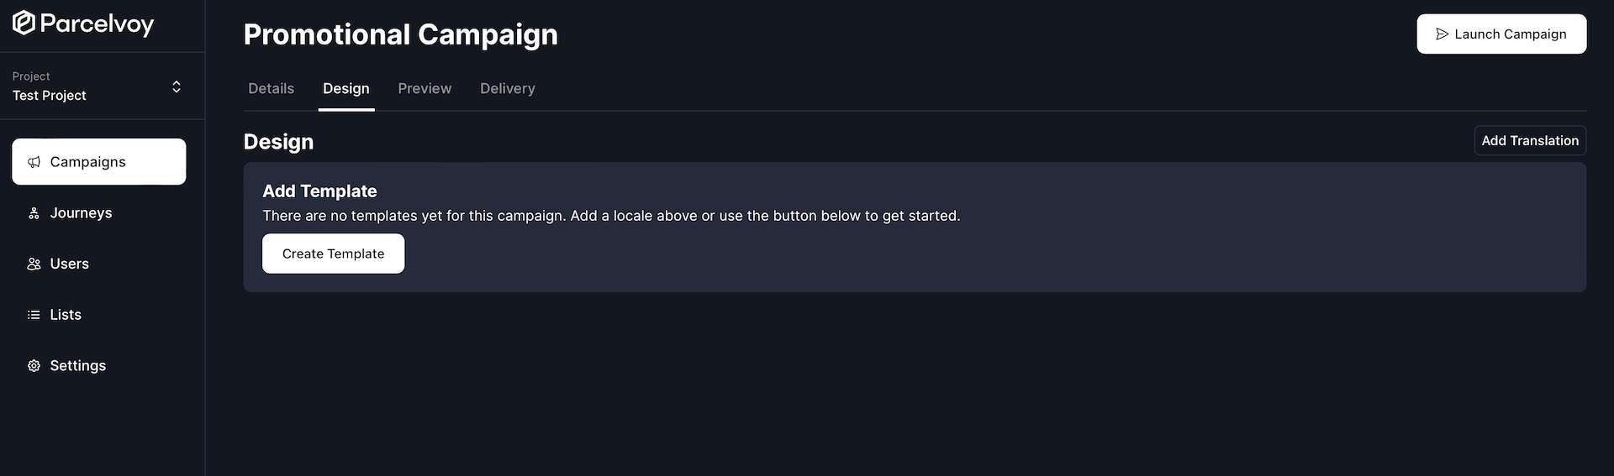Open Journeys from the sidebar menu

click(x=81, y=213)
